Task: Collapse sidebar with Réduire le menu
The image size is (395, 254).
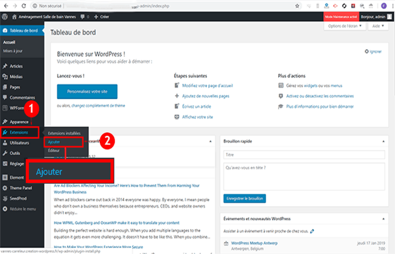Action: (23, 209)
